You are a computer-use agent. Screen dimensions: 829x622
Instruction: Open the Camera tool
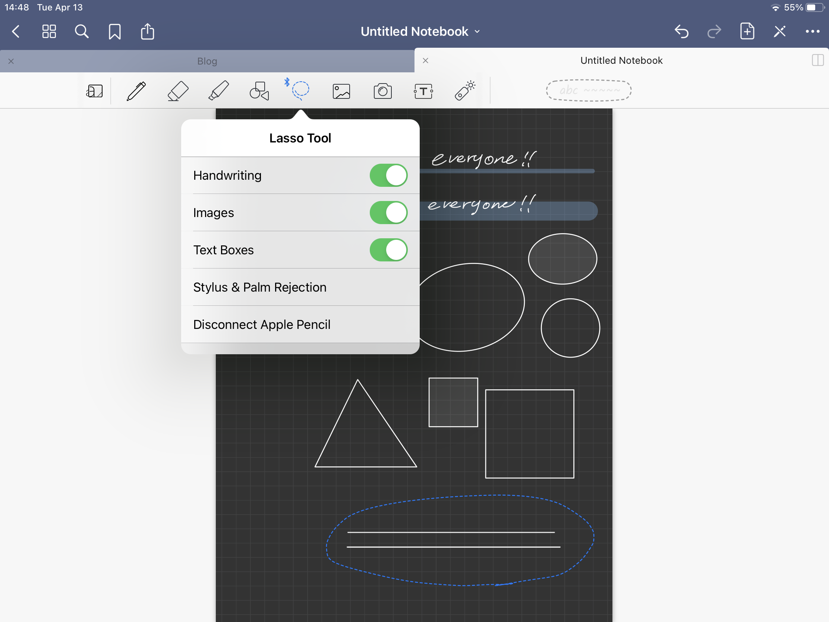click(382, 91)
